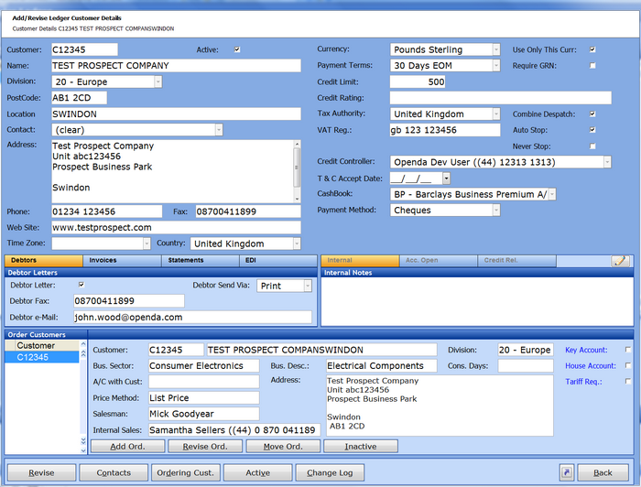The height and width of the screenshot is (487, 641).
Task: Open the Change Log
Action: coord(330,472)
